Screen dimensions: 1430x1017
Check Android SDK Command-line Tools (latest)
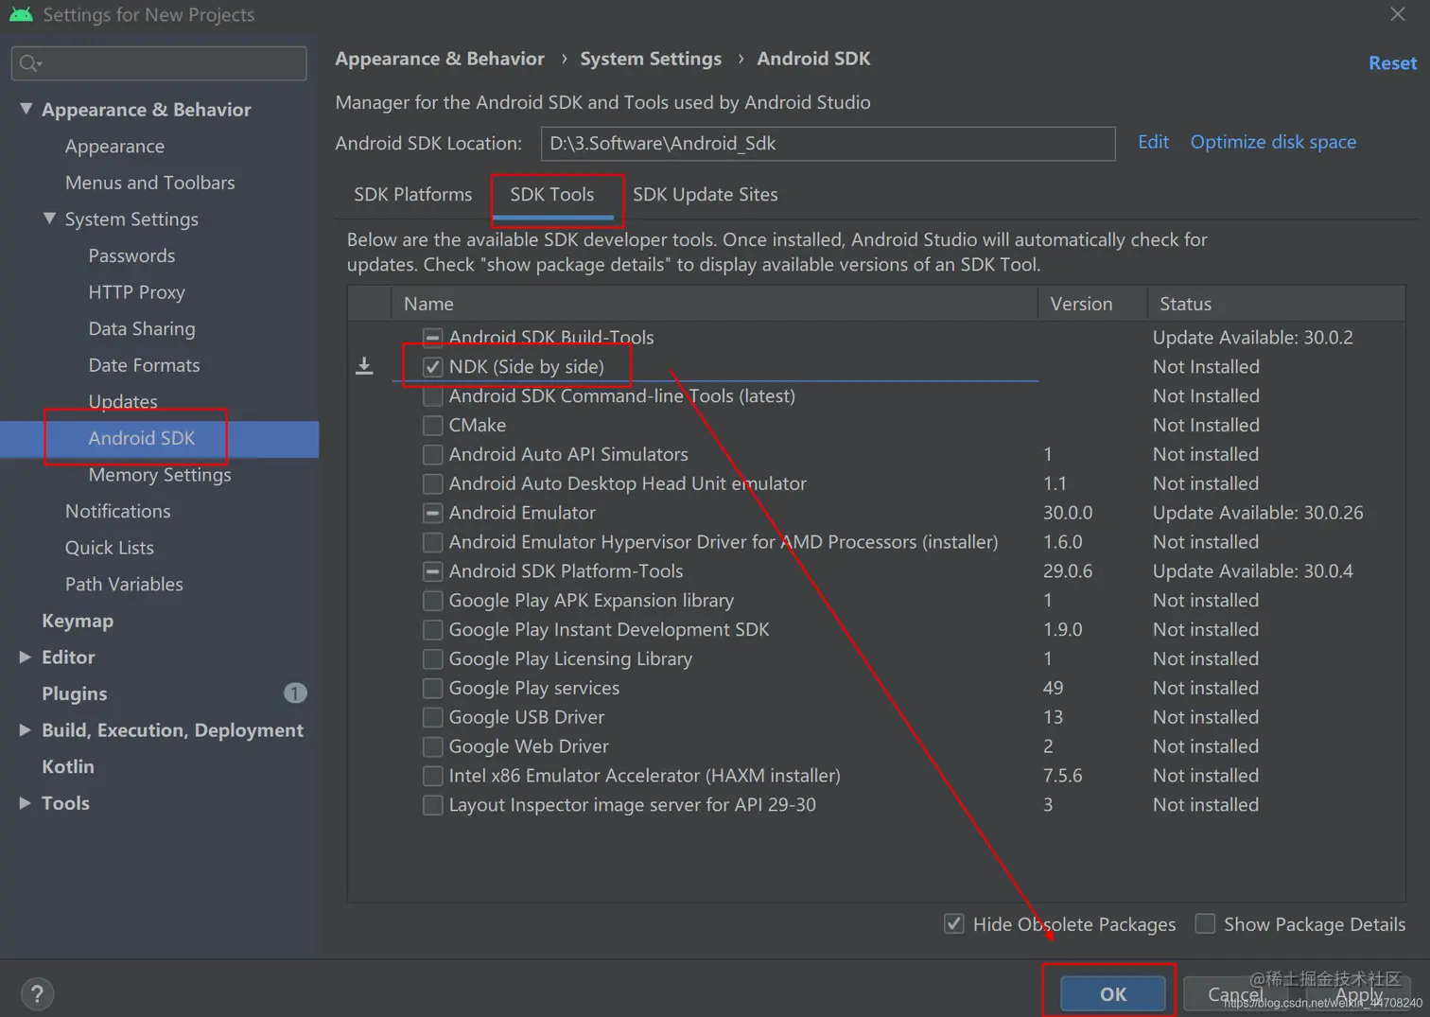432,396
